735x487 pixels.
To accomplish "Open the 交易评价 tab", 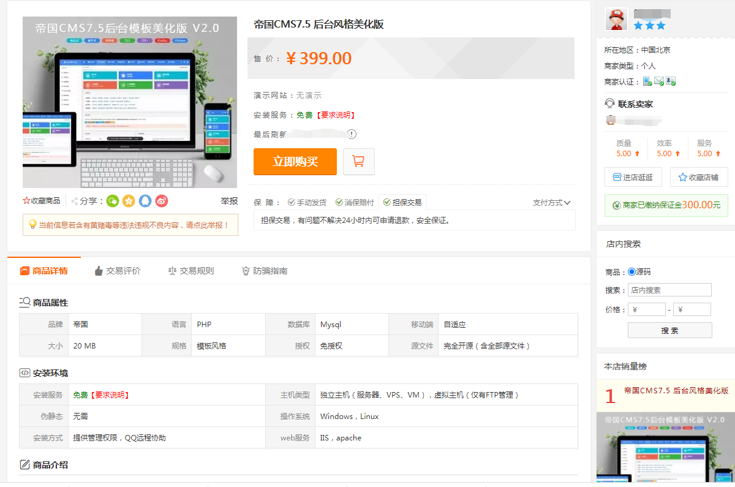I will (118, 271).
